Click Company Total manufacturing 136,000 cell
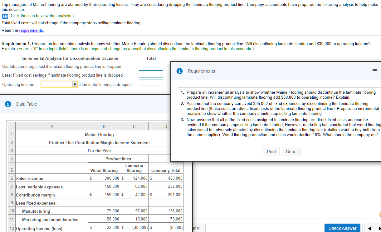 [166, 211]
